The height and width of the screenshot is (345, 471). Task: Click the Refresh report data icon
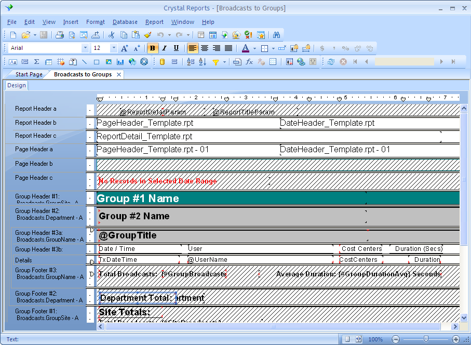point(331,62)
